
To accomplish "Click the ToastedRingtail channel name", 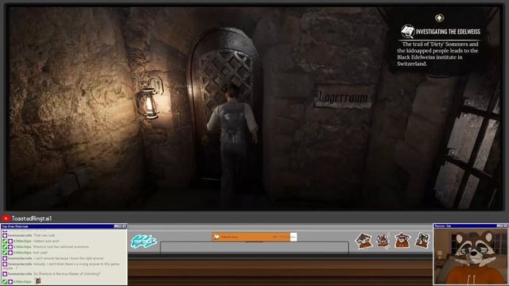I will point(32,218).
